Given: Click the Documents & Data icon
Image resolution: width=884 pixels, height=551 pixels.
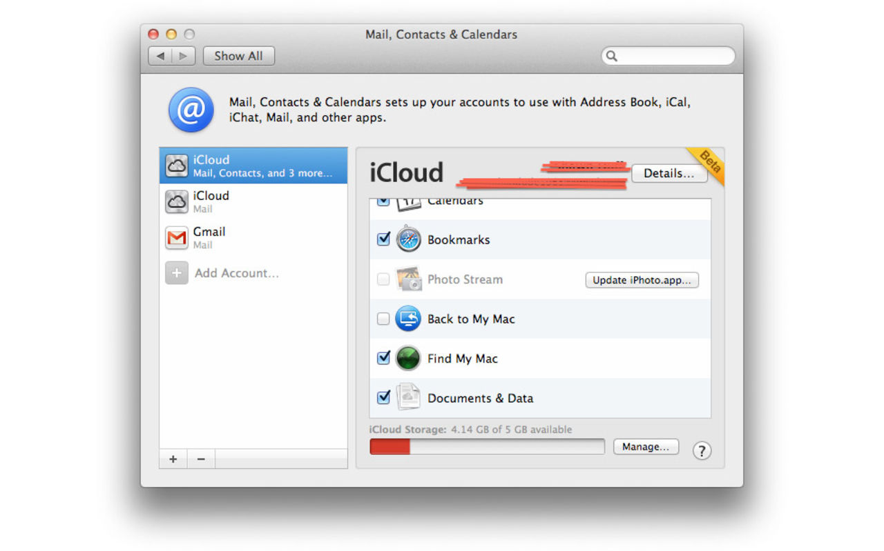Looking at the screenshot, I should coord(408,397).
